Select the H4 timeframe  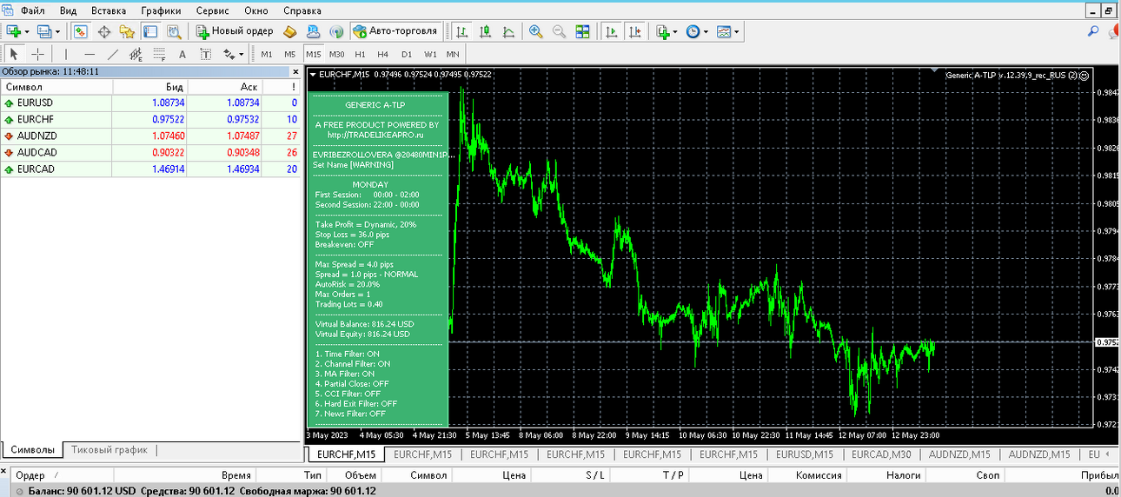(383, 54)
